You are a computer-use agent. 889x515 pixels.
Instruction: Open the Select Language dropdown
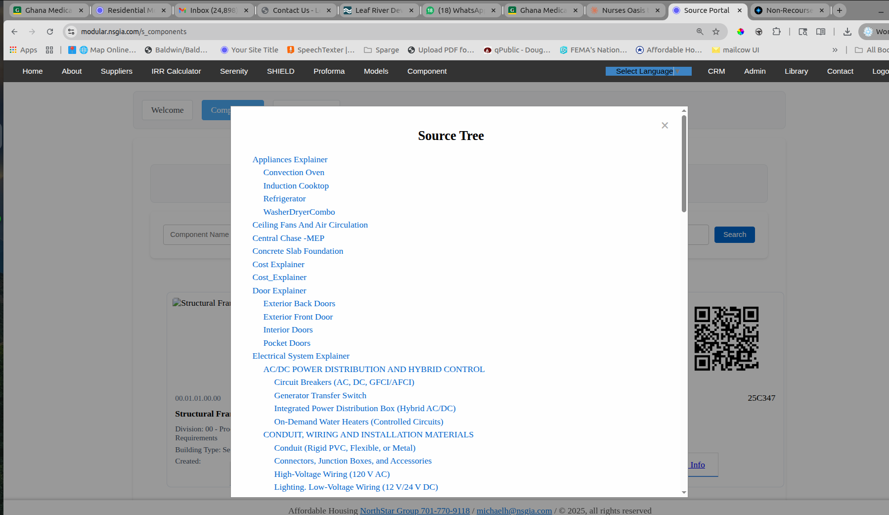648,71
